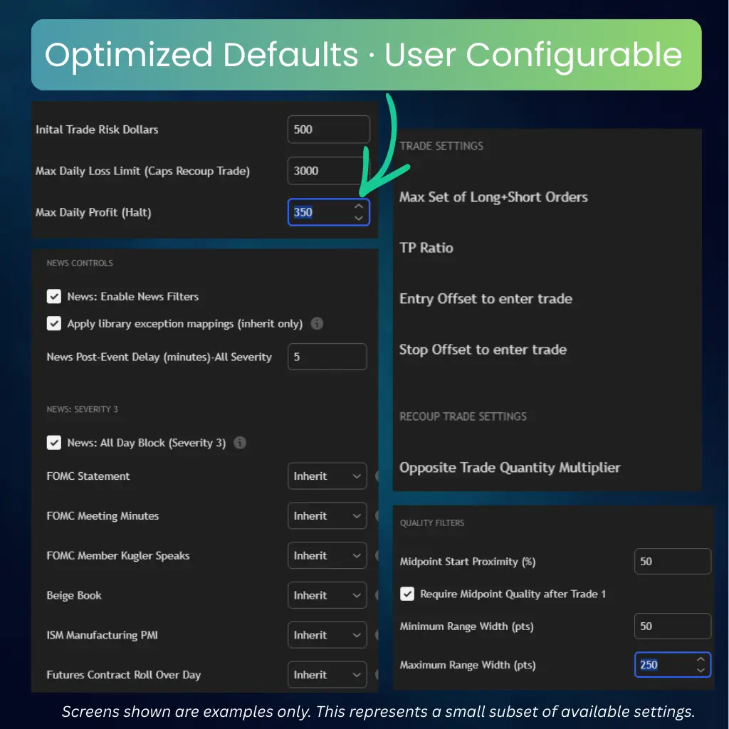
Task: Open the FOMC Statement dropdown
Action: click(327, 476)
